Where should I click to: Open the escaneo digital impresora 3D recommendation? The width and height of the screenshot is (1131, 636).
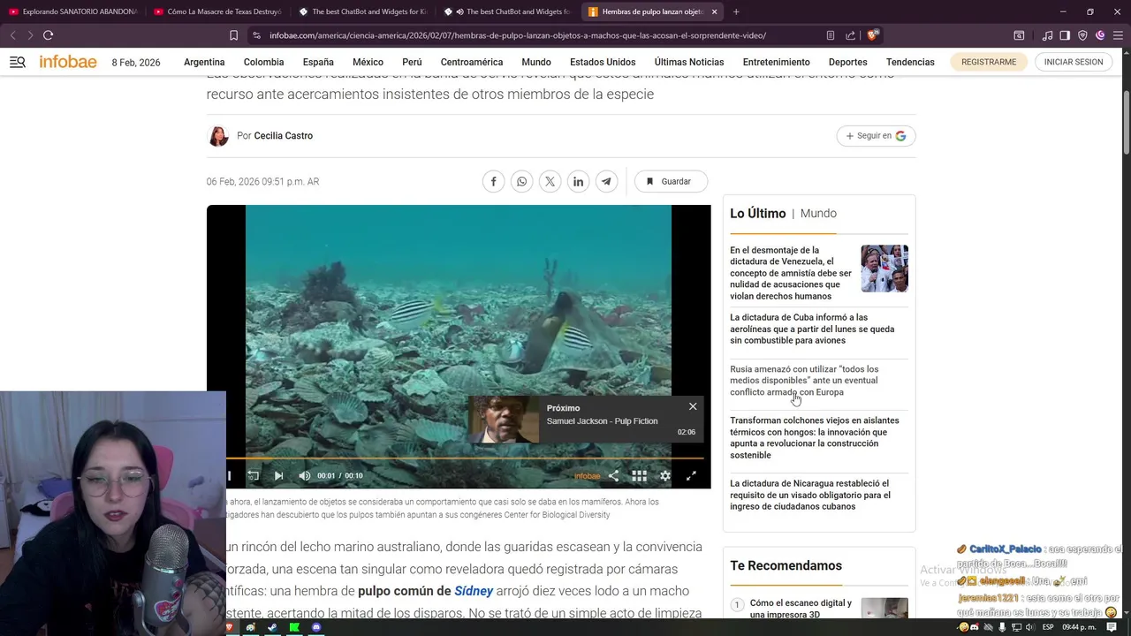pos(801,609)
